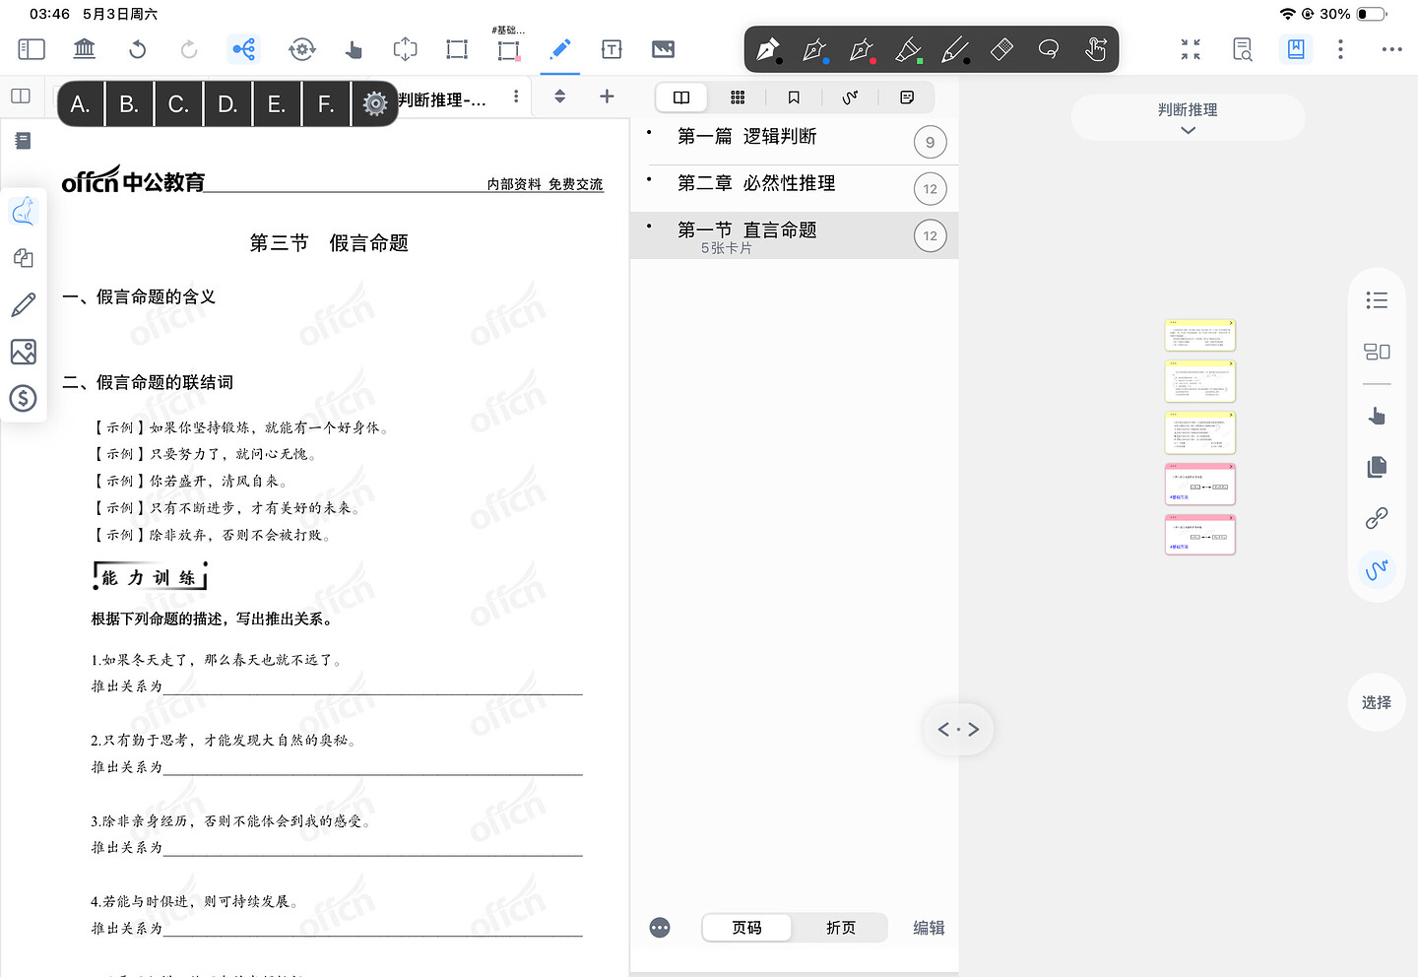Toggle link chain icon in right toolbar
The width and height of the screenshot is (1418, 977).
coord(1377,518)
